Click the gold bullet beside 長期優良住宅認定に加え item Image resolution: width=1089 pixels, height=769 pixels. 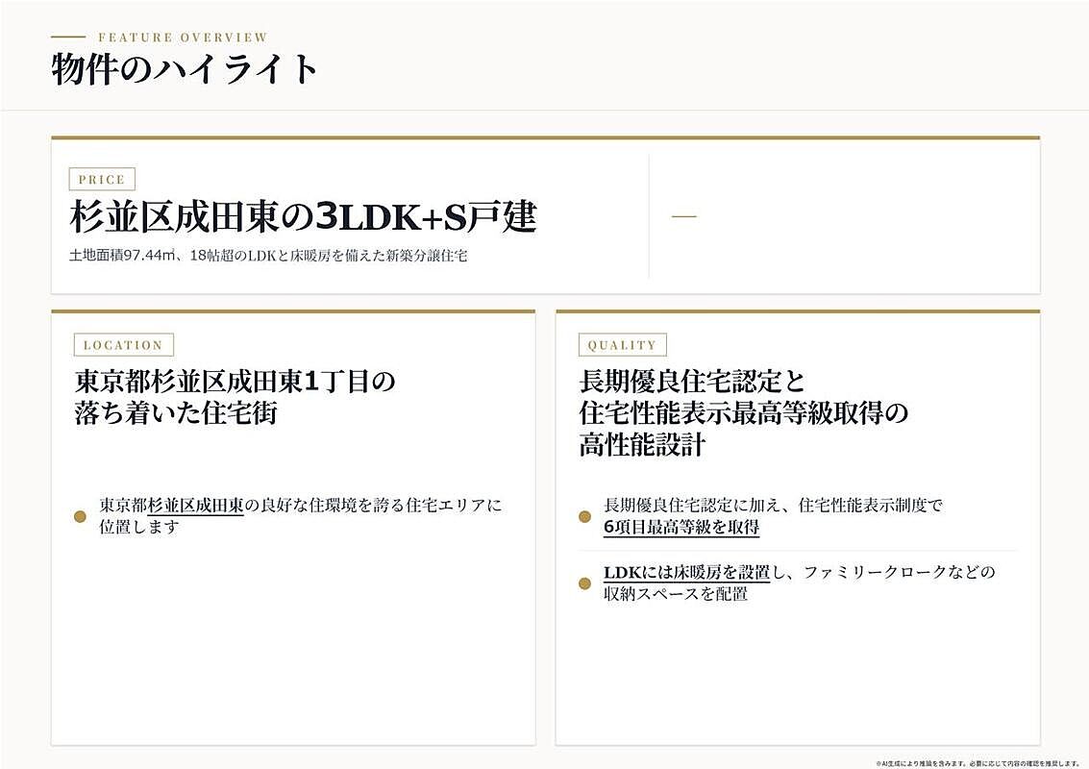click(584, 516)
